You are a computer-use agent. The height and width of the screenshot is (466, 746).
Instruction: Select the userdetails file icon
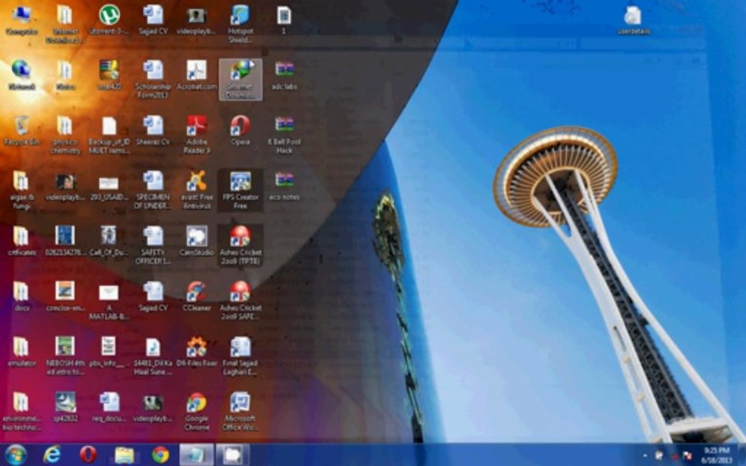coord(633,20)
